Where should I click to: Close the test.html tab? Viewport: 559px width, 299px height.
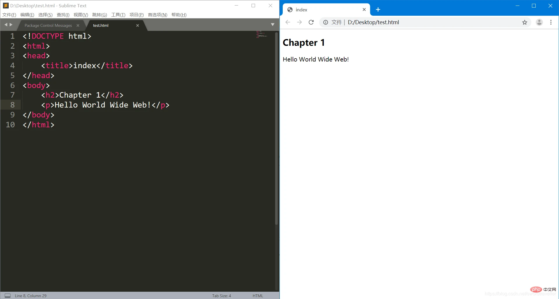137,25
